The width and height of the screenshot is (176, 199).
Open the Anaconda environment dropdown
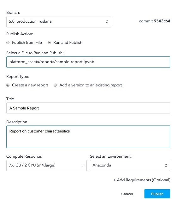point(130,166)
